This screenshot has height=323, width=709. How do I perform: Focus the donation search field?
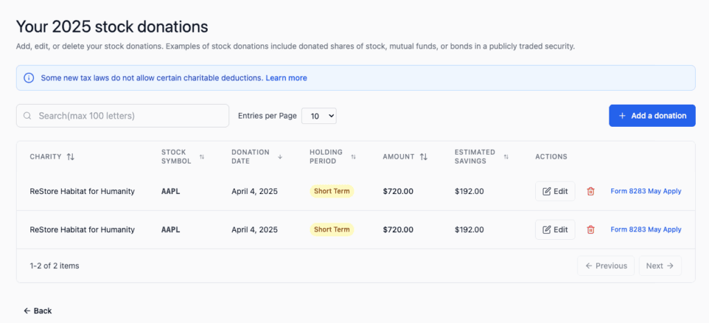tap(123, 116)
